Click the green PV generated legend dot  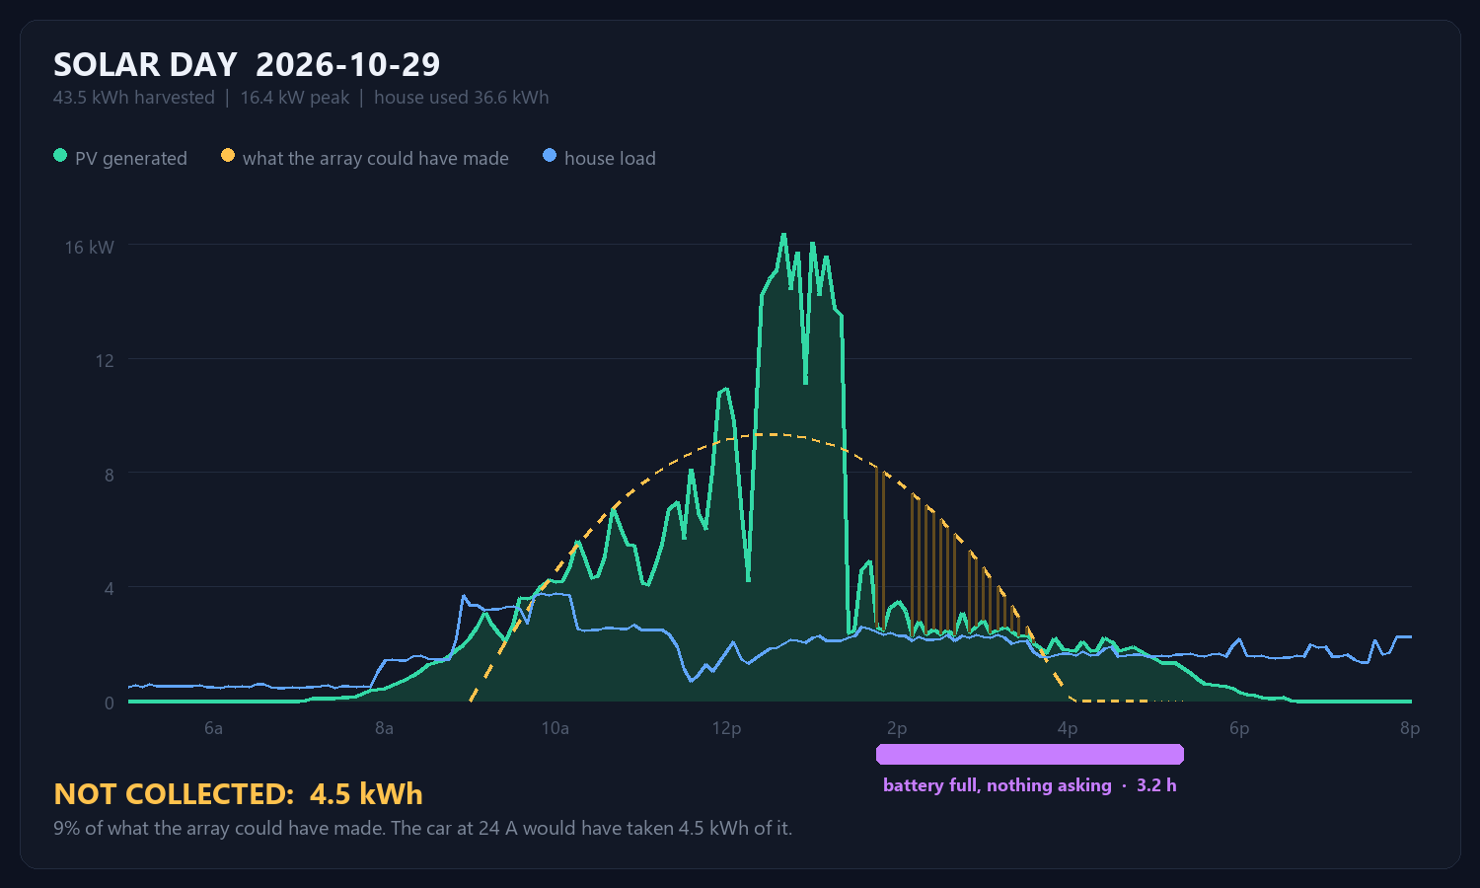(60, 156)
